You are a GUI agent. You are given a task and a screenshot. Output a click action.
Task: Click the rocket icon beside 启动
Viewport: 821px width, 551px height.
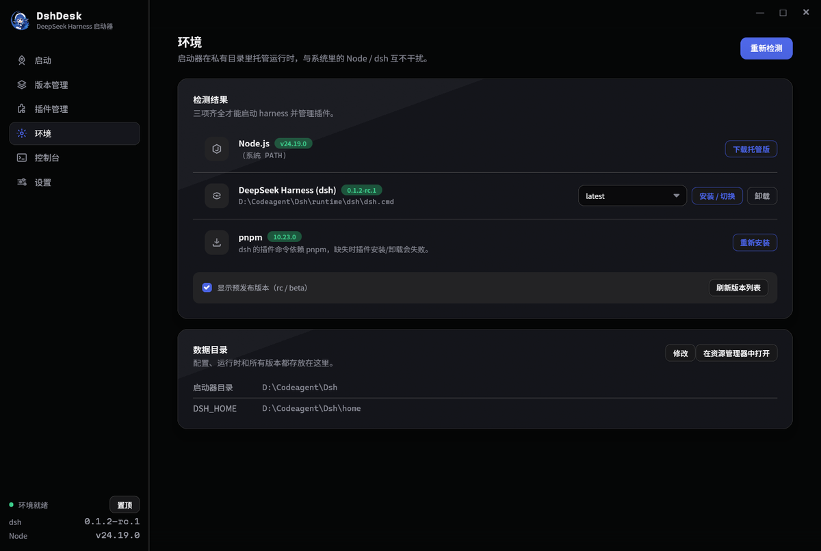(x=22, y=61)
